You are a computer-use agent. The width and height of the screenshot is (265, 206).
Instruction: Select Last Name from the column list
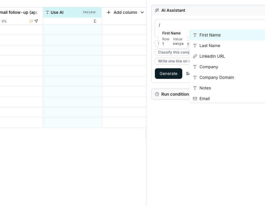click(227, 46)
